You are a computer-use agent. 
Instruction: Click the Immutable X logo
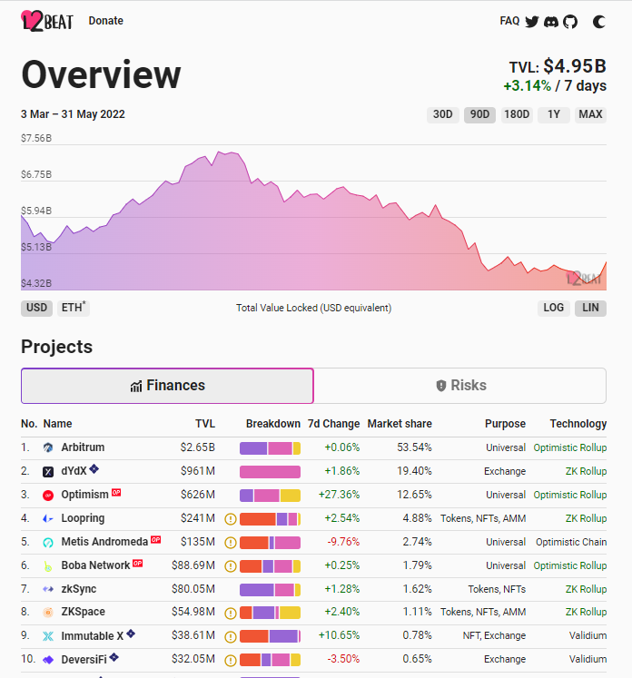click(48, 636)
